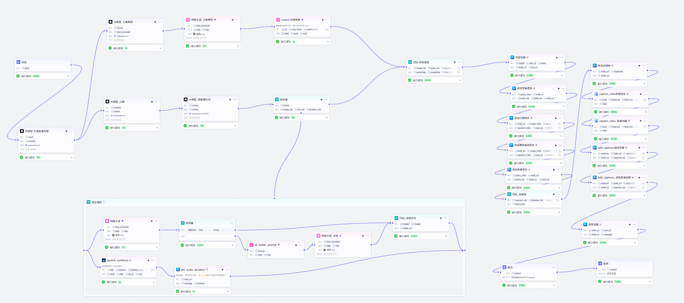Open the cutout-扣除背景 node's three-dot menu
Screen dimensions: 684x303
[x=327, y=20]
